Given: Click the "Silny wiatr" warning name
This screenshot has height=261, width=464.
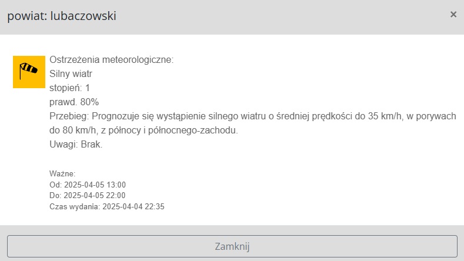Looking at the screenshot, I should [x=71, y=74].
